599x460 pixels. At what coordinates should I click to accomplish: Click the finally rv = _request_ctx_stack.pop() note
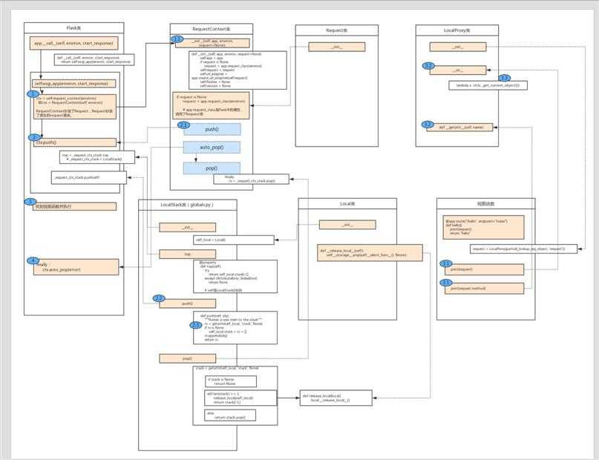(x=252, y=179)
